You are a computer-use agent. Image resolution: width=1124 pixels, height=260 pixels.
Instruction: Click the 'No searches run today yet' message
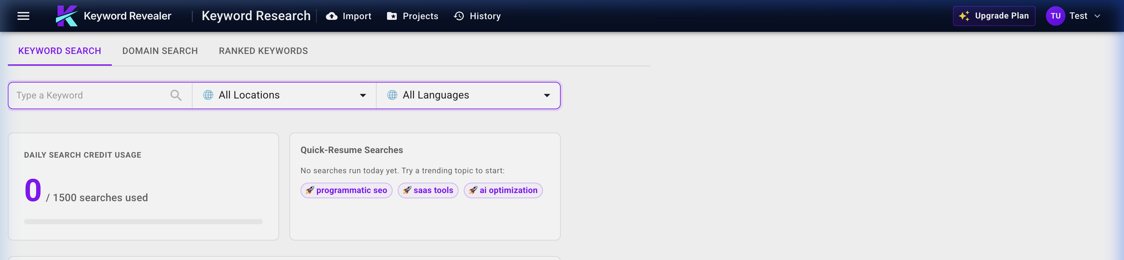402,171
